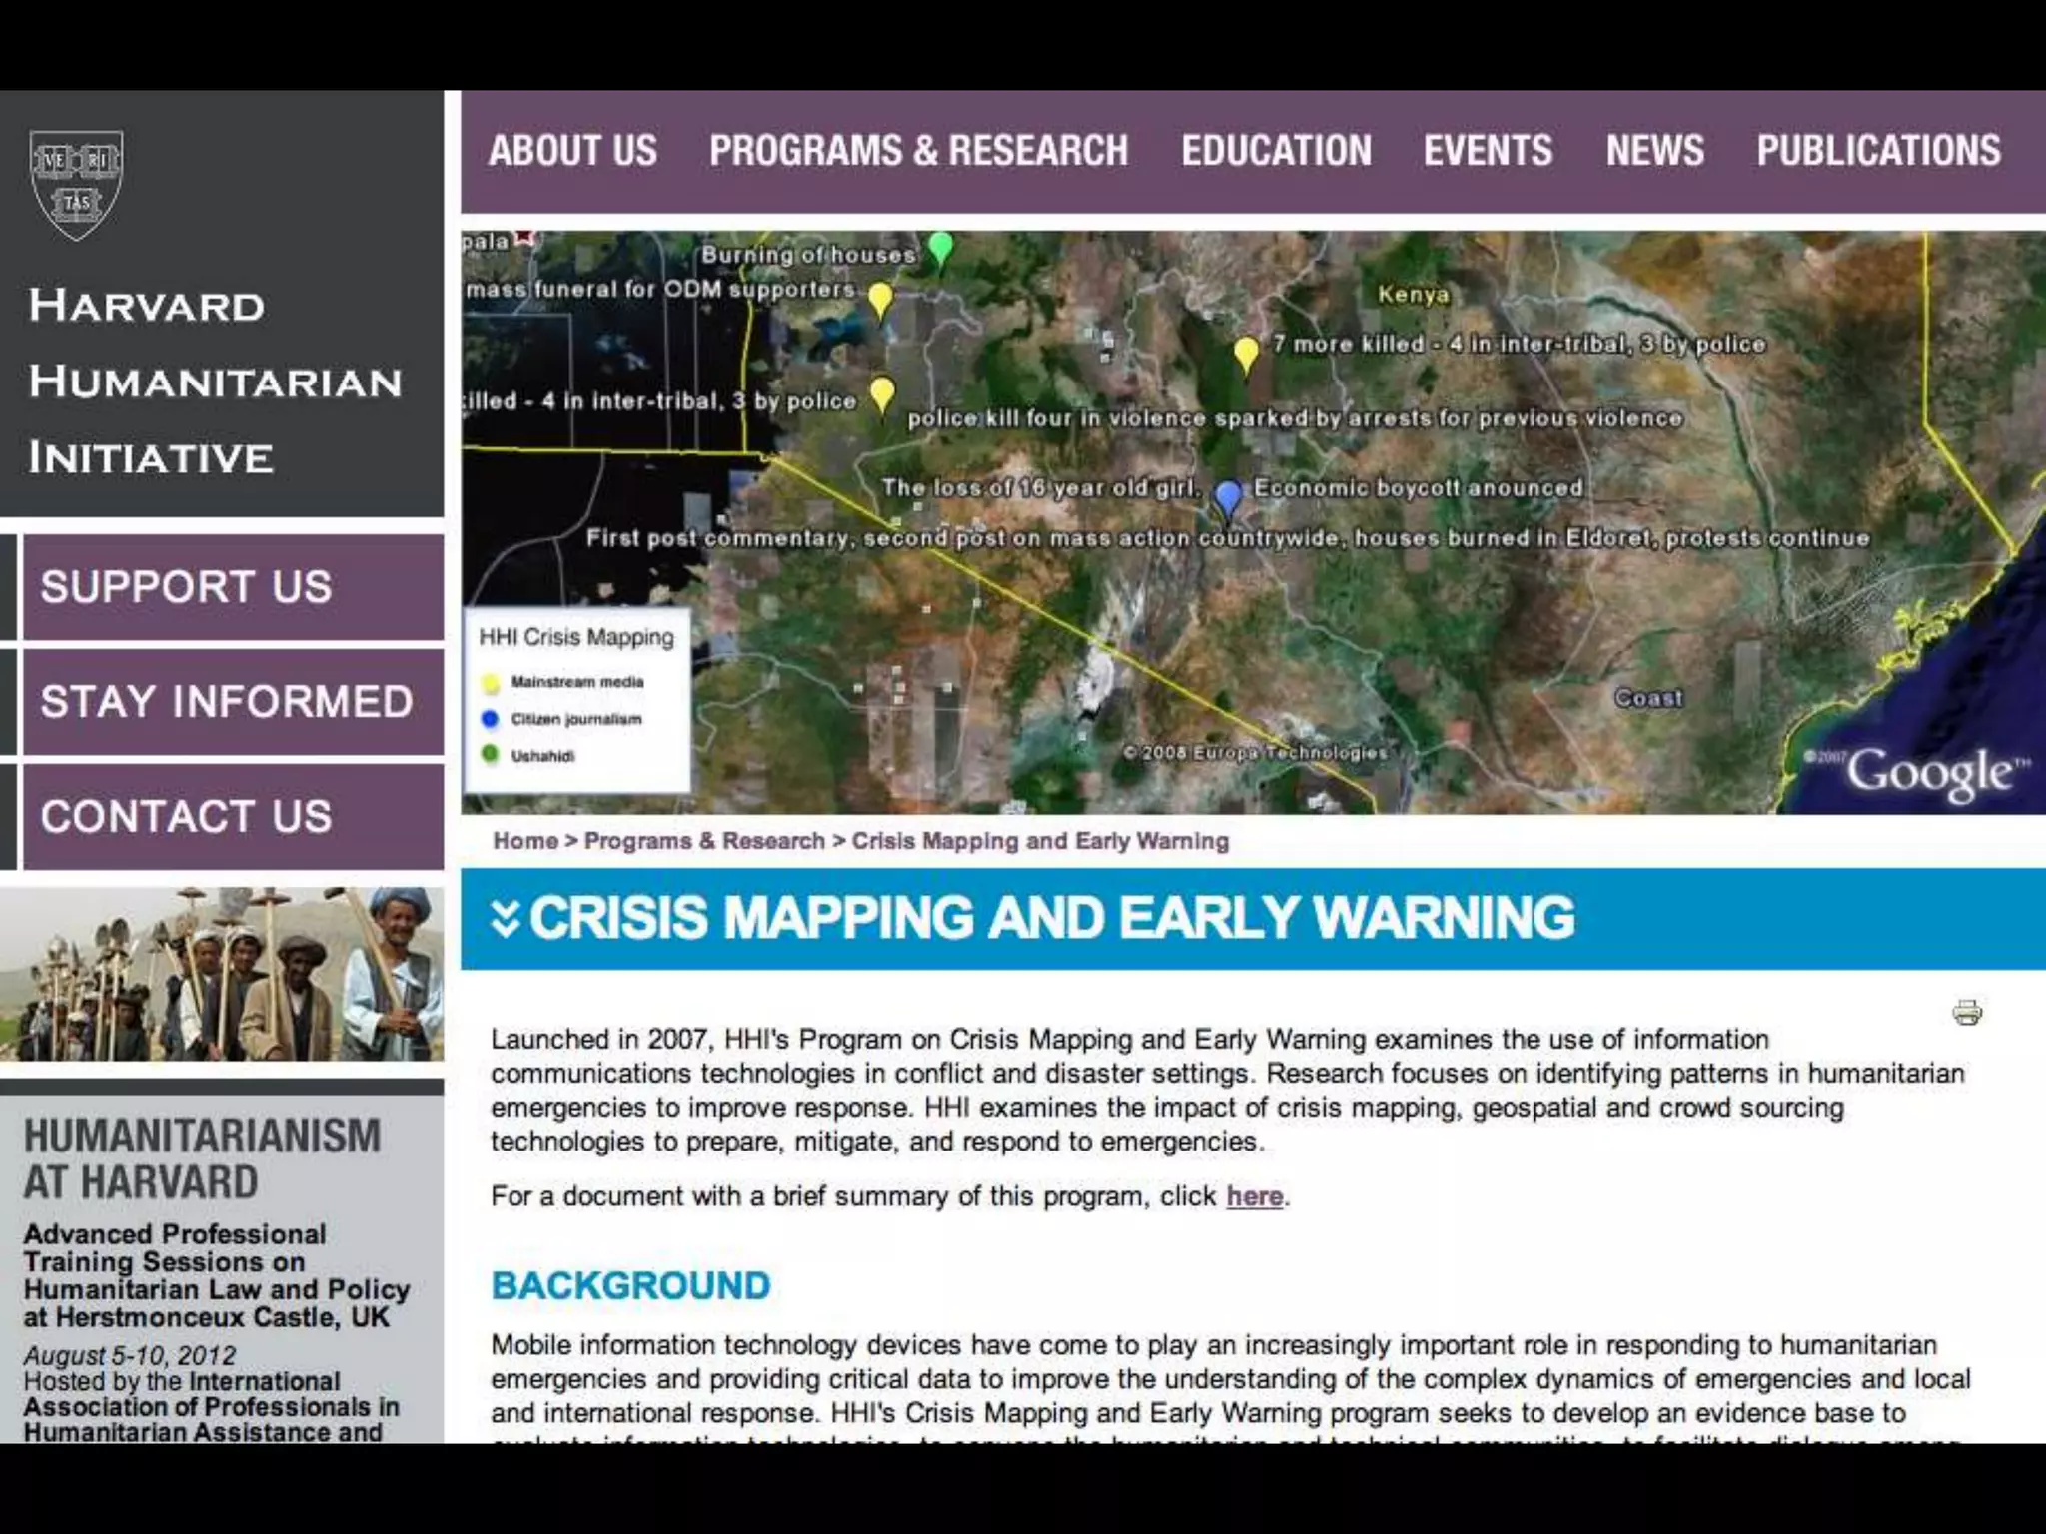Open the Programs & Research menu
The height and width of the screenshot is (1534, 2046).
click(x=918, y=151)
